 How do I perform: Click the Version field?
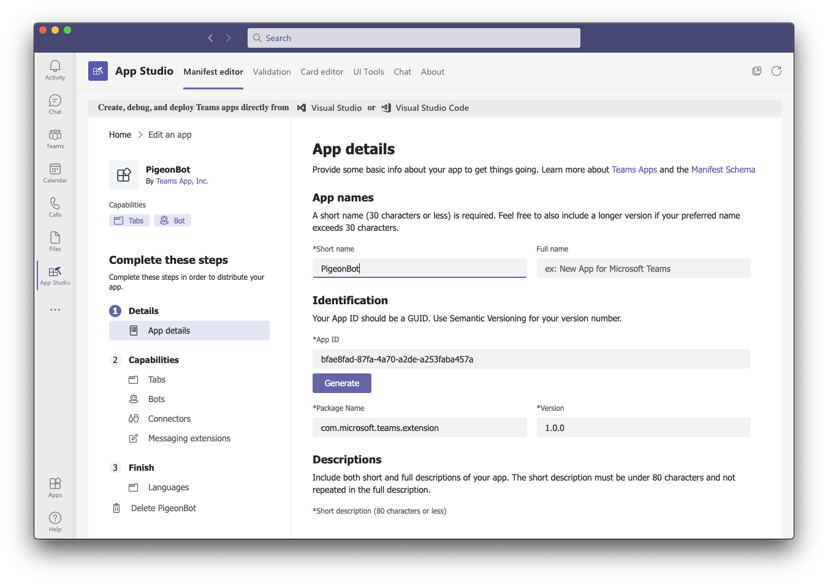point(644,427)
